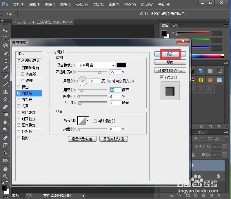This screenshot has height=199, width=231.
Task: Select the Clone Stamp tool
Action: 5,92
